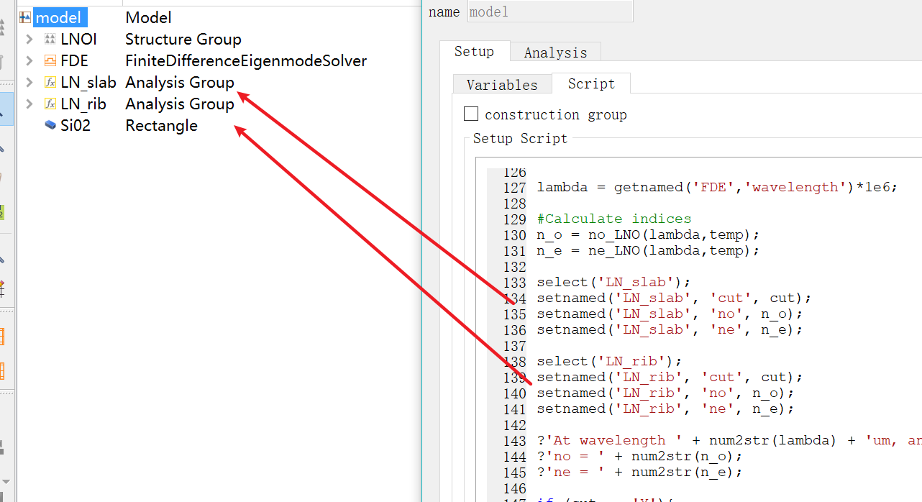922x502 pixels.
Task: Click line "setnamed('LN_rib', 'no', n_o);"
Action: [x=665, y=393]
